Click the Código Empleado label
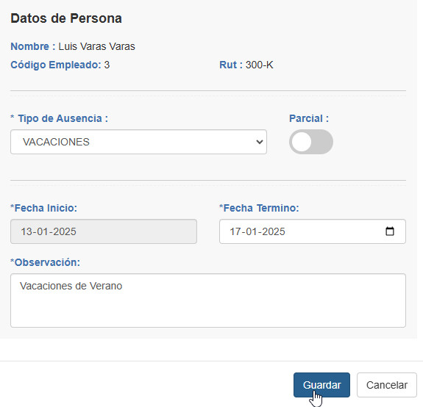The width and height of the screenshot is (423, 407). 56,65
